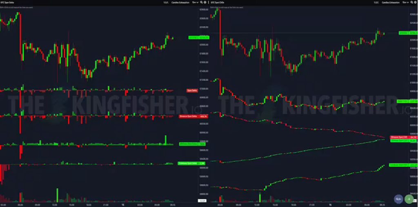The width and height of the screenshot is (418, 207).
Task: Click the green plus floating button
Action: pyautogui.click(x=409, y=199)
